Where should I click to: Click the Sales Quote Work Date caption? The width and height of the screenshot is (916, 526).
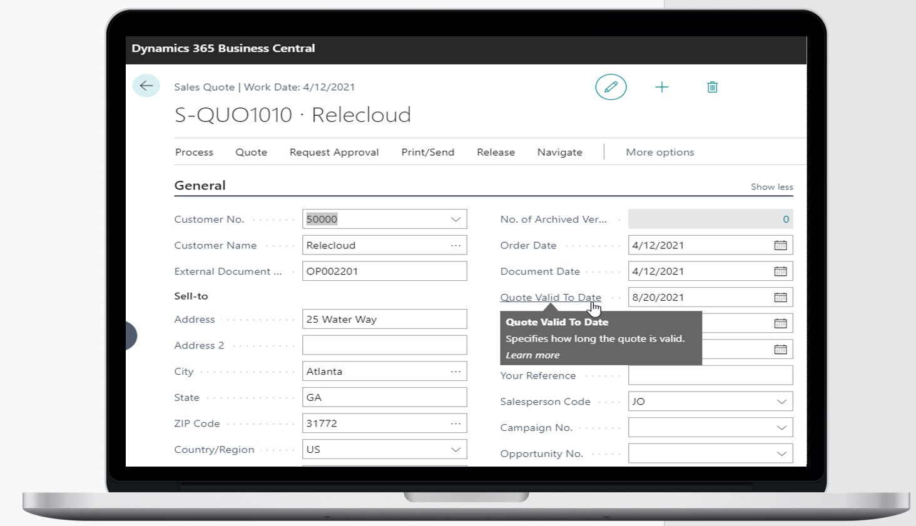coord(265,87)
